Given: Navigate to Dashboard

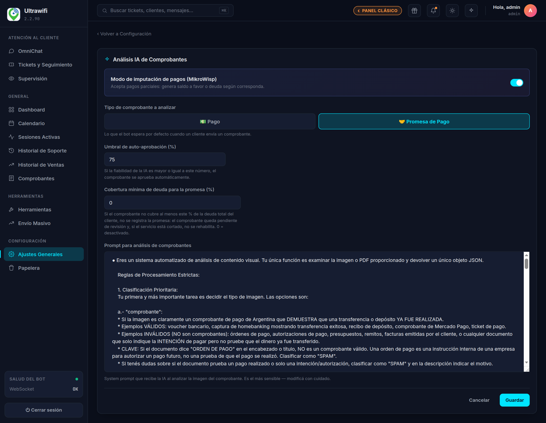Looking at the screenshot, I should [x=44, y=110].
